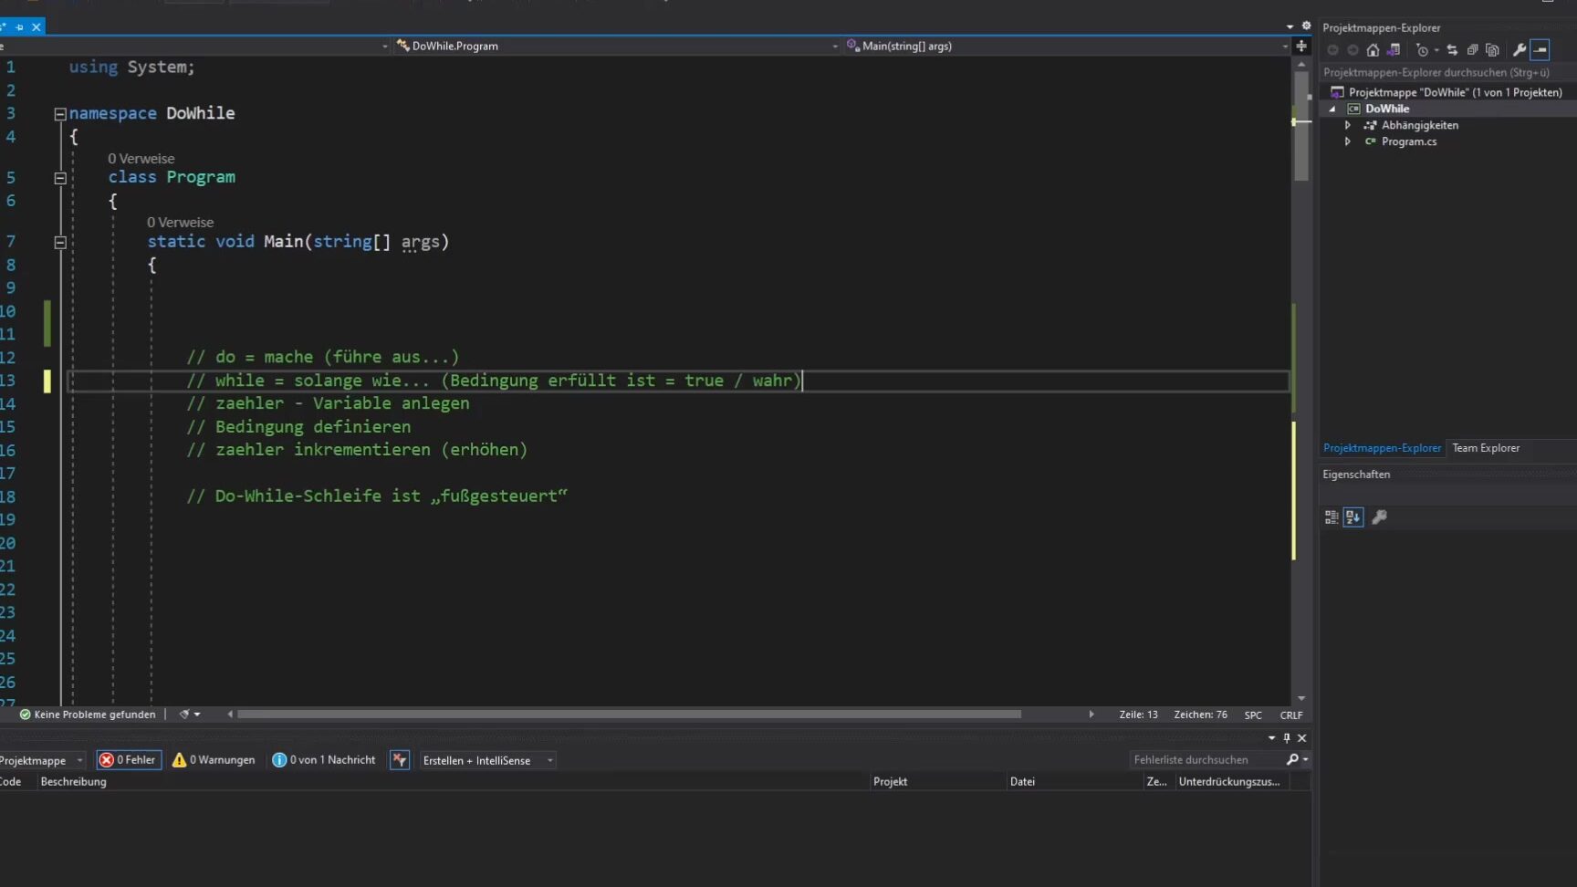Toggle the '0 Fehler' filter button
The width and height of the screenshot is (1577, 887).
click(x=129, y=760)
